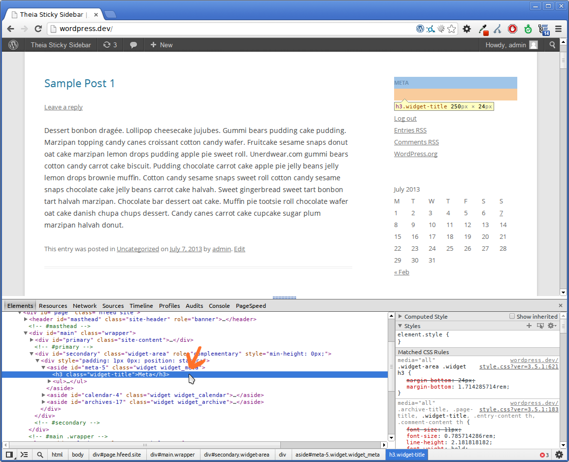
Task: Click the WordPress admin bar search icon
Action: [x=552, y=45]
